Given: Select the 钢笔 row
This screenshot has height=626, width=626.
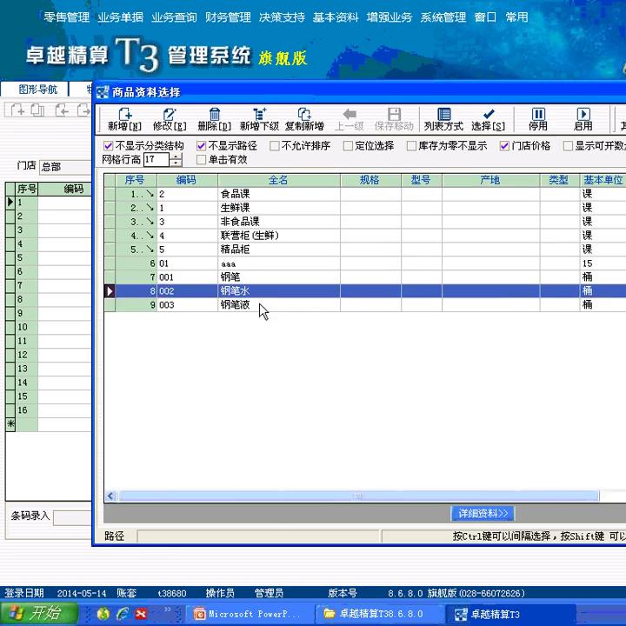Looking at the screenshot, I should point(364,276).
